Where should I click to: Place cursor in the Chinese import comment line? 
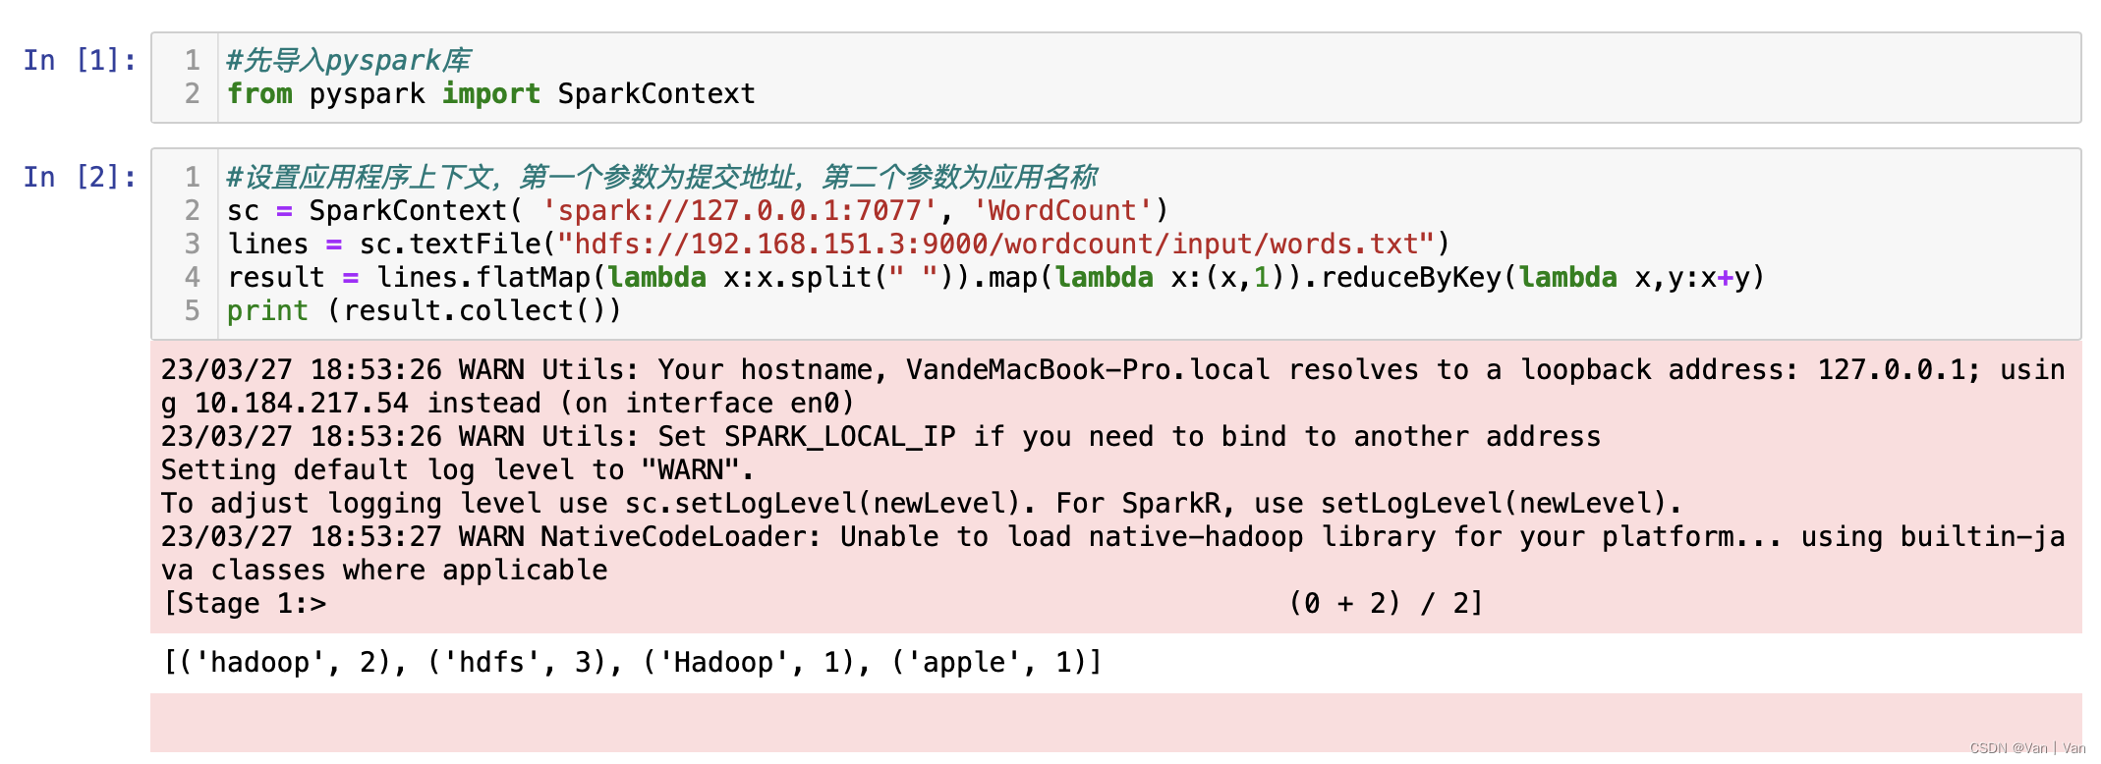(x=349, y=61)
